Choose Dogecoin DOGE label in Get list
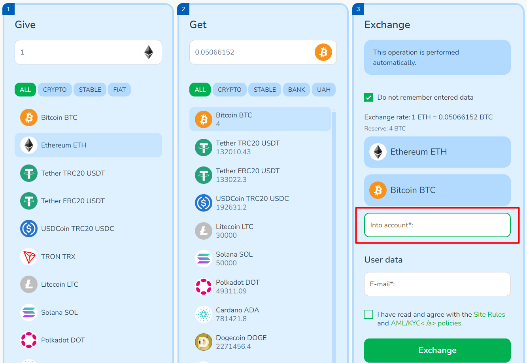 241,338
